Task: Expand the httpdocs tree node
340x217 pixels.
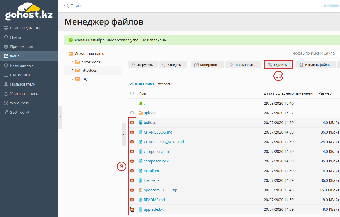Action: [x=73, y=70]
